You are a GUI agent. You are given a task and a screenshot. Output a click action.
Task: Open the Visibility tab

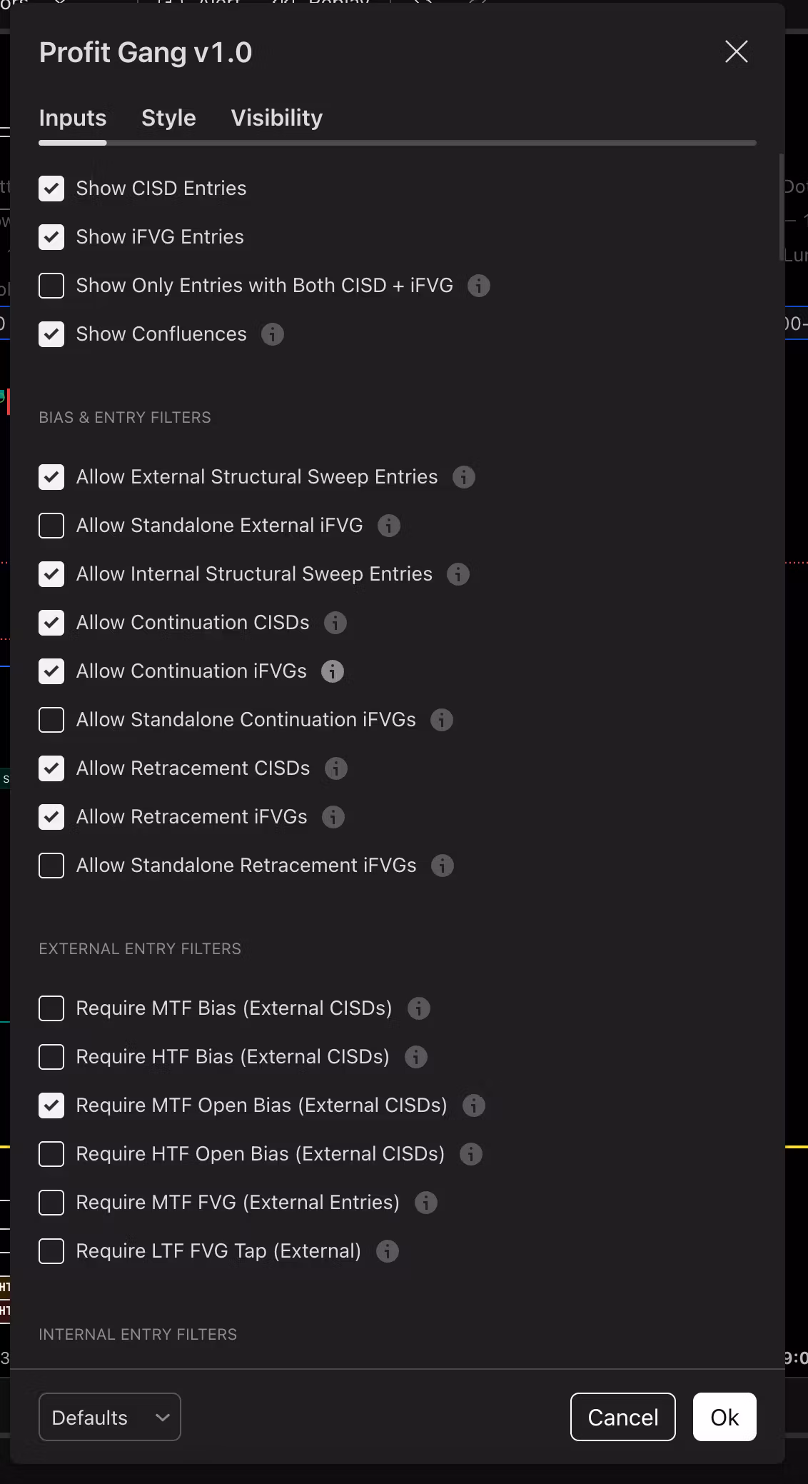pos(276,118)
